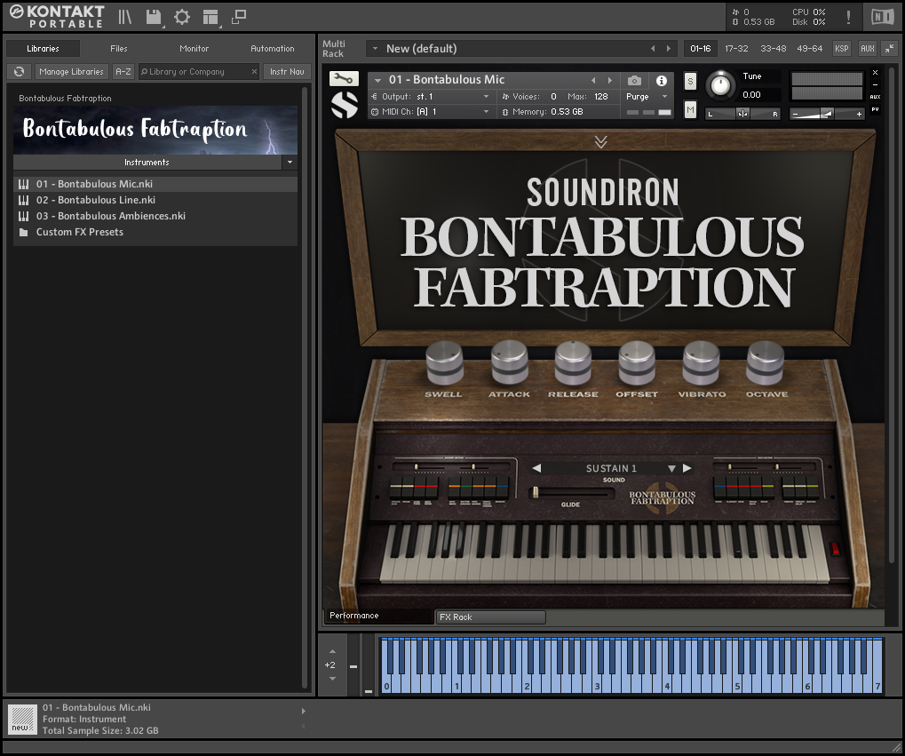Toggle the PV performance view button
This screenshot has height=756, width=905.
[x=875, y=109]
